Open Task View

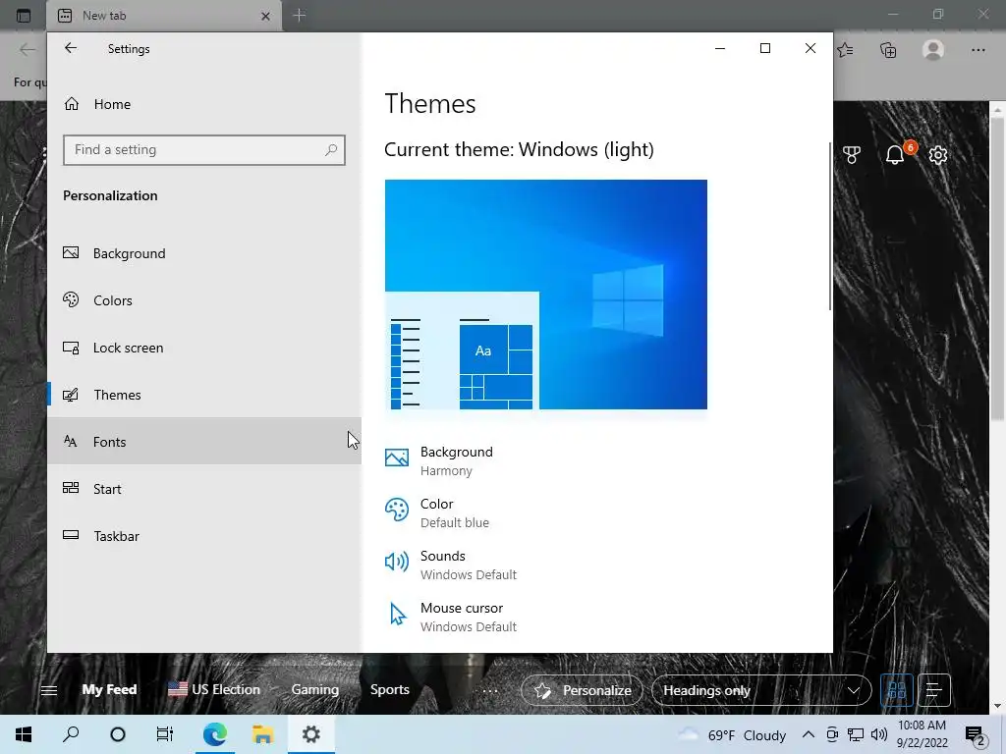click(x=165, y=734)
